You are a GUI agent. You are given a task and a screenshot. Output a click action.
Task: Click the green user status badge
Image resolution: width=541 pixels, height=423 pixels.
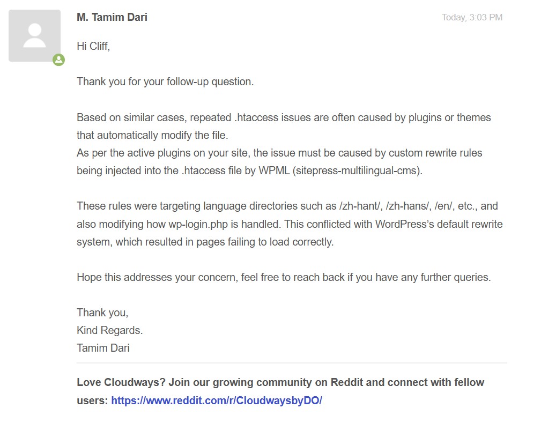[x=59, y=60]
